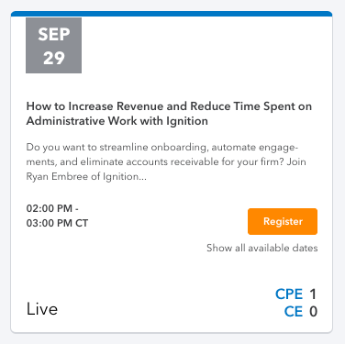Click the word Ignition in the title
The width and height of the screenshot is (345, 344).
click(x=187, y=121)
